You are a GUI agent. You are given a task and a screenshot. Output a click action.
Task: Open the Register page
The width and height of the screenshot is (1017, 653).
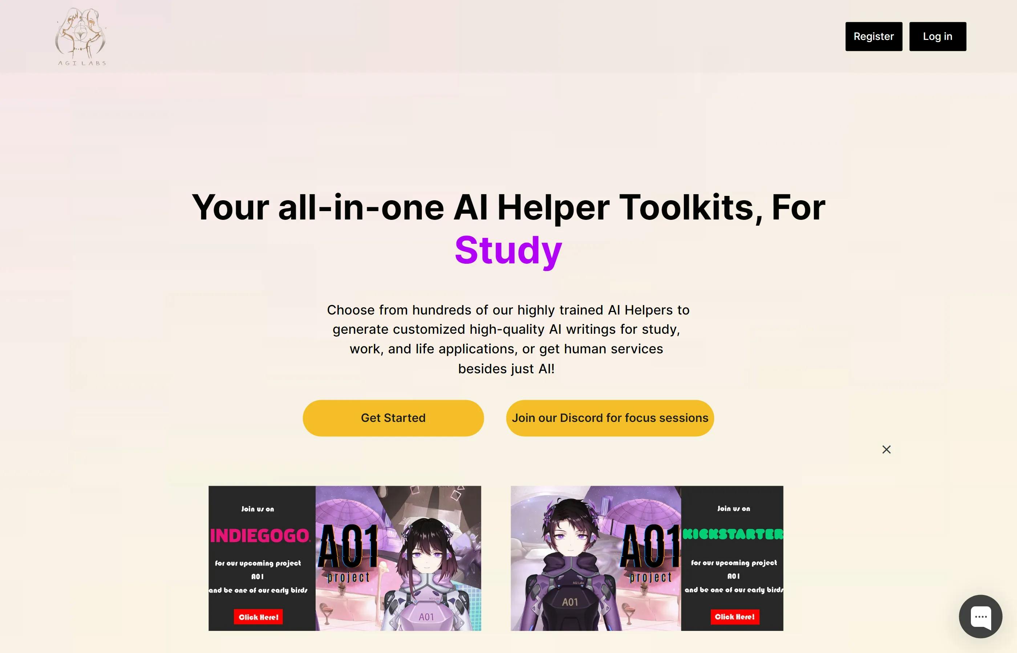click(x=874, y=37)
